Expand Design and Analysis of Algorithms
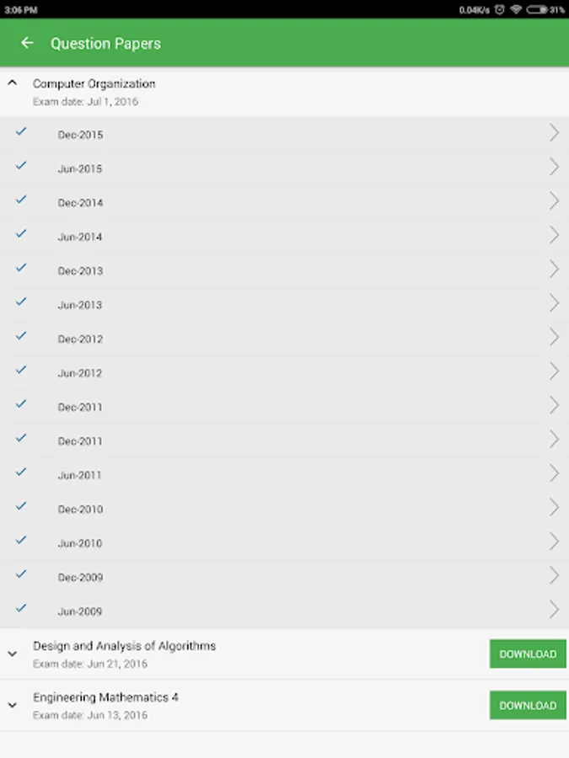The image size is (569, 758). [13, 654]
